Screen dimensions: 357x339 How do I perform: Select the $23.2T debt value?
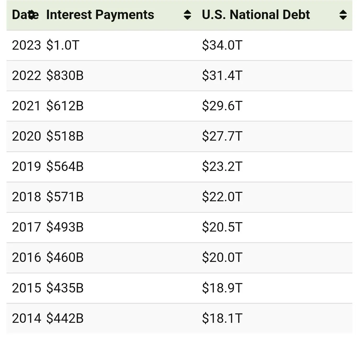222,166
